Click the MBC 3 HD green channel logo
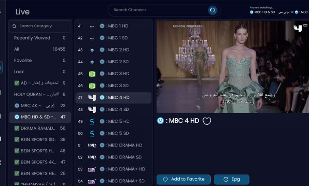 [x=92, y=74]
